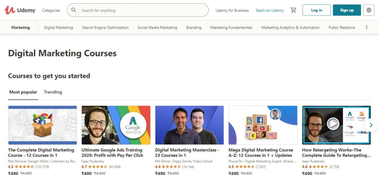Switch to the Trending tab

click(53, 92)
